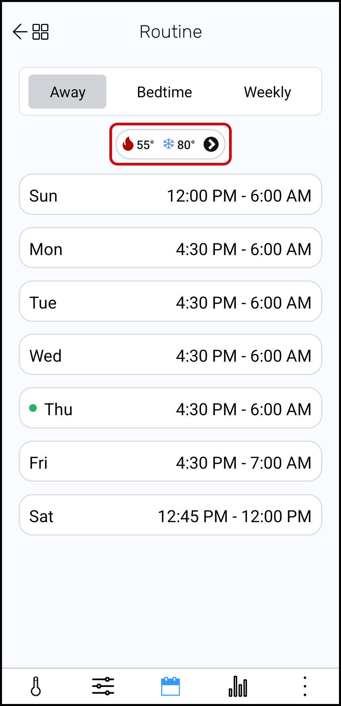Switch to the Bedtime tab
The width and height of the screenshot is (341, 706).
(x=164, y=92)
